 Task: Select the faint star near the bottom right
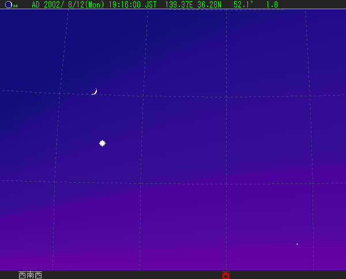(x=297, y=244)
